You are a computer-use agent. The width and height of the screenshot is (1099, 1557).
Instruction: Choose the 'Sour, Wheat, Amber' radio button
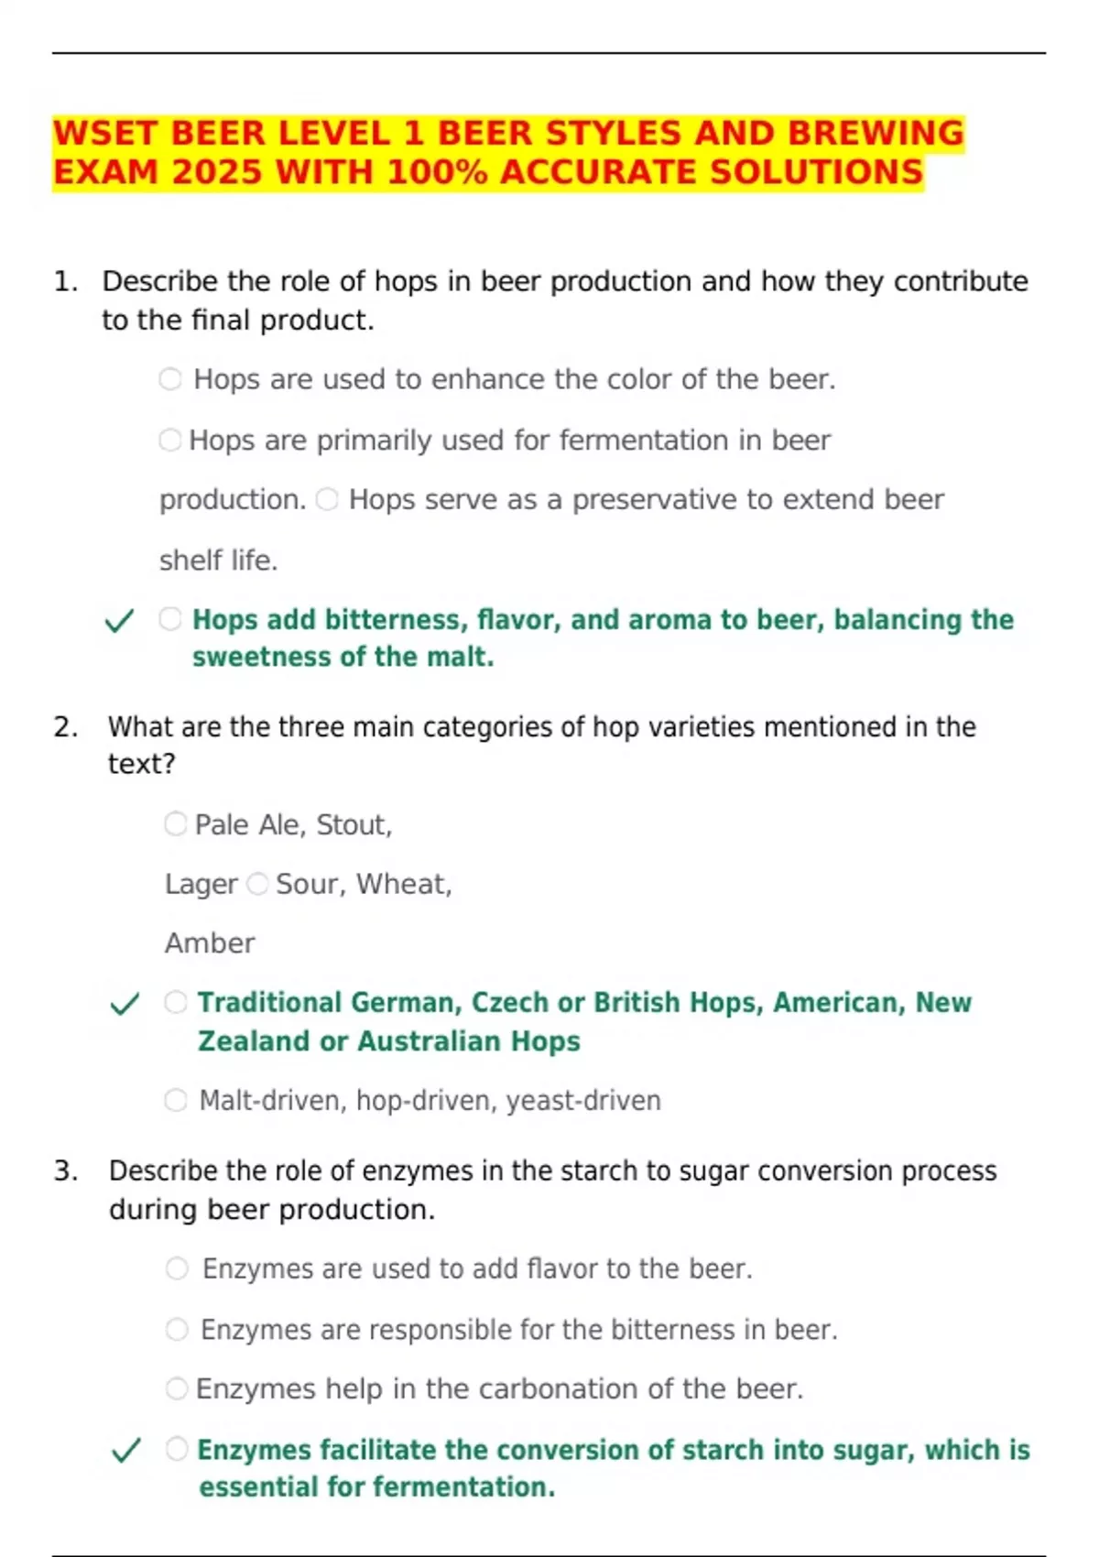pyautogui.click(x=257, y=884)
